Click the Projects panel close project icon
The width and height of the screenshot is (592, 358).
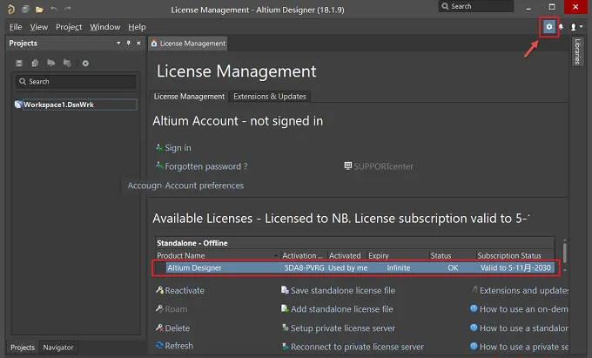tap(67, 63)
